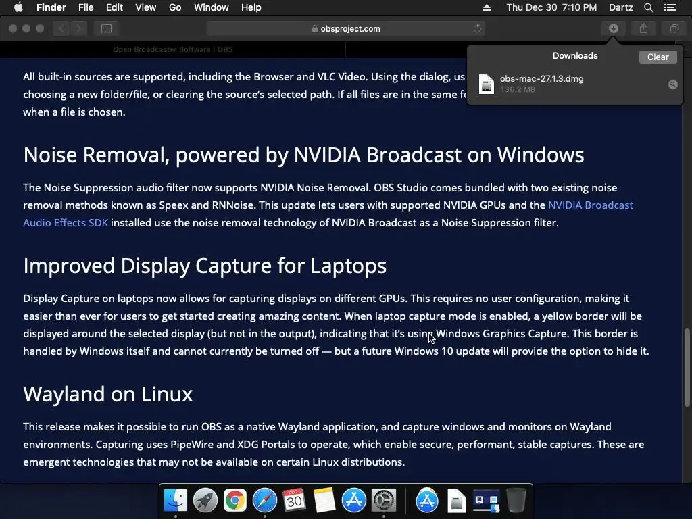The width and height of the screenshot is (692, 519).
Task: Click the Dartz user name in menu bar
Action: coord(620,7)
